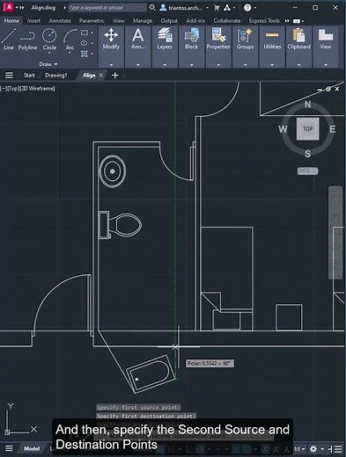
Task: Expand the Arc tool options arrow
Action: tap(70, 53)
